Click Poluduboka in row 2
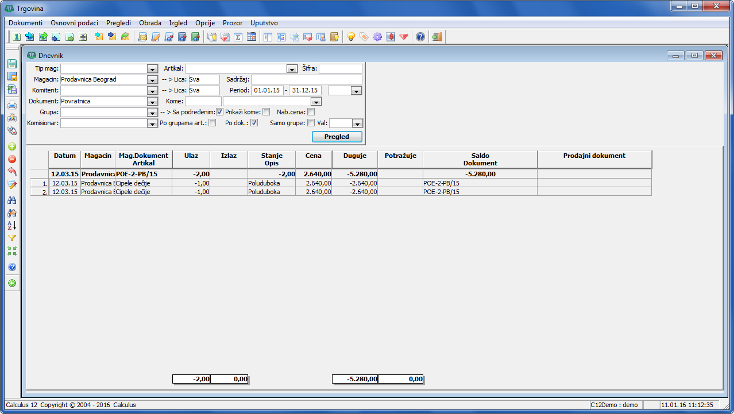Image resolution: width=734 pixels, height=414 pixels. [264, 192]
